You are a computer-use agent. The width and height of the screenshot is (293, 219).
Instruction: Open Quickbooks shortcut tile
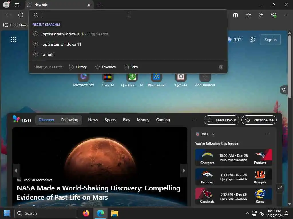[132, 80]
